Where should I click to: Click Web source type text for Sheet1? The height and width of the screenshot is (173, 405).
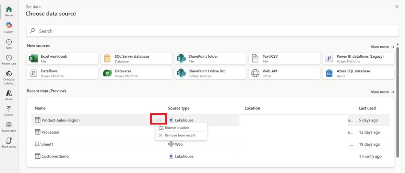[x=179, y=144]
